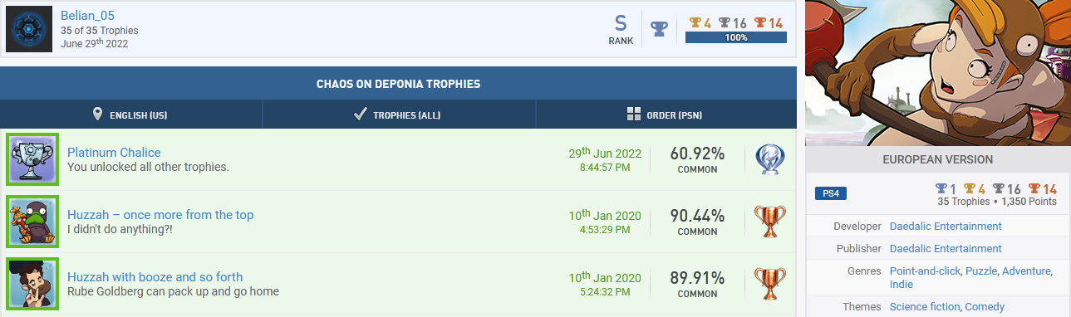
Task: Open the Platinum Chalice trophy link
Action: [114, 153]
